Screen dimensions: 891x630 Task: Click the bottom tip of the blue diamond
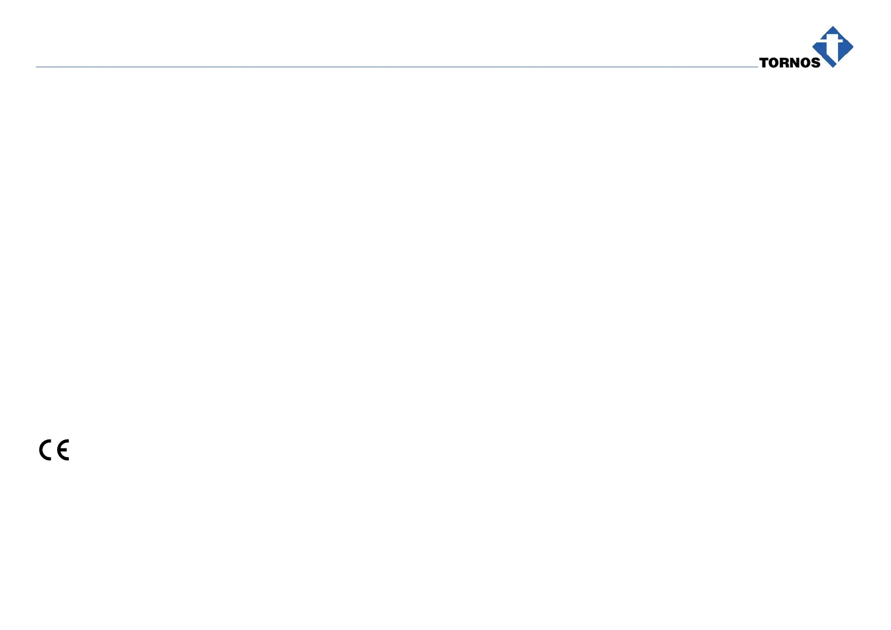833,66
